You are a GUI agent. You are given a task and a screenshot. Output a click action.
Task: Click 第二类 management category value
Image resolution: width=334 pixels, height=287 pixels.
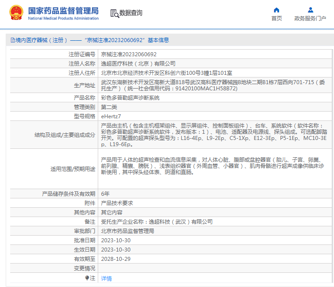point(109,107)
